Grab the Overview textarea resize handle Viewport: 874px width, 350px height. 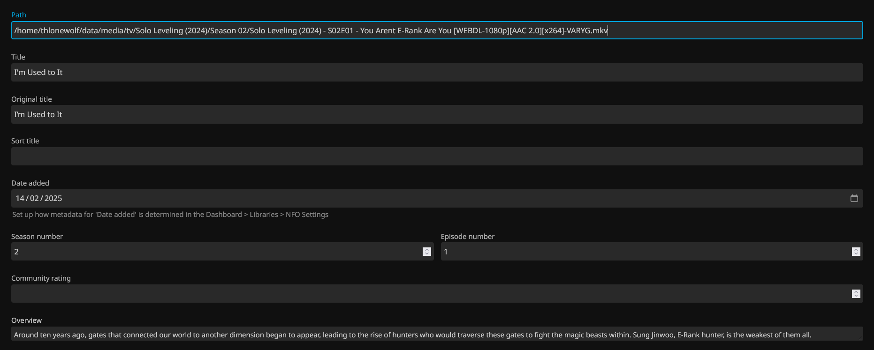[x=860, y=338]
